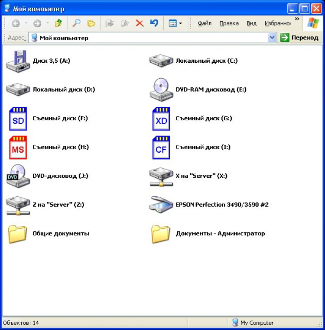Screen dimensions: 325x330
Task: Toggle the Folders pane button
Action: pyautogui.click(x=91, y=23)
